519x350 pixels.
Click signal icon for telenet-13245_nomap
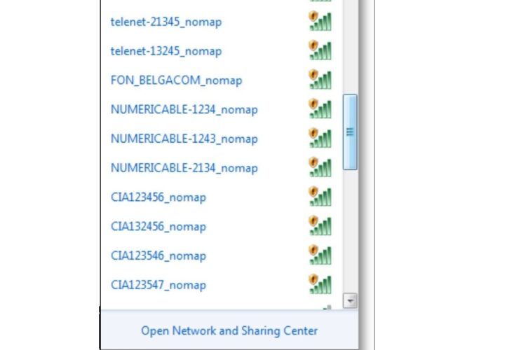pyautogui.click(x=320, y=50)
